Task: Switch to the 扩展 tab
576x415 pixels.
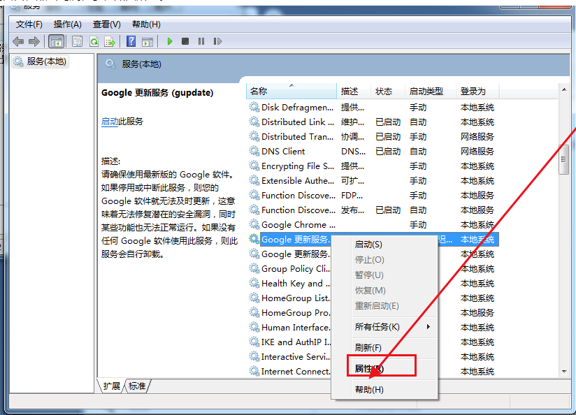Action: pos(111,386)
